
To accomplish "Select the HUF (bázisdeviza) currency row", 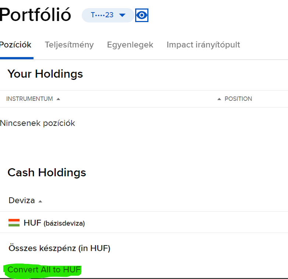I will [54, 223].
